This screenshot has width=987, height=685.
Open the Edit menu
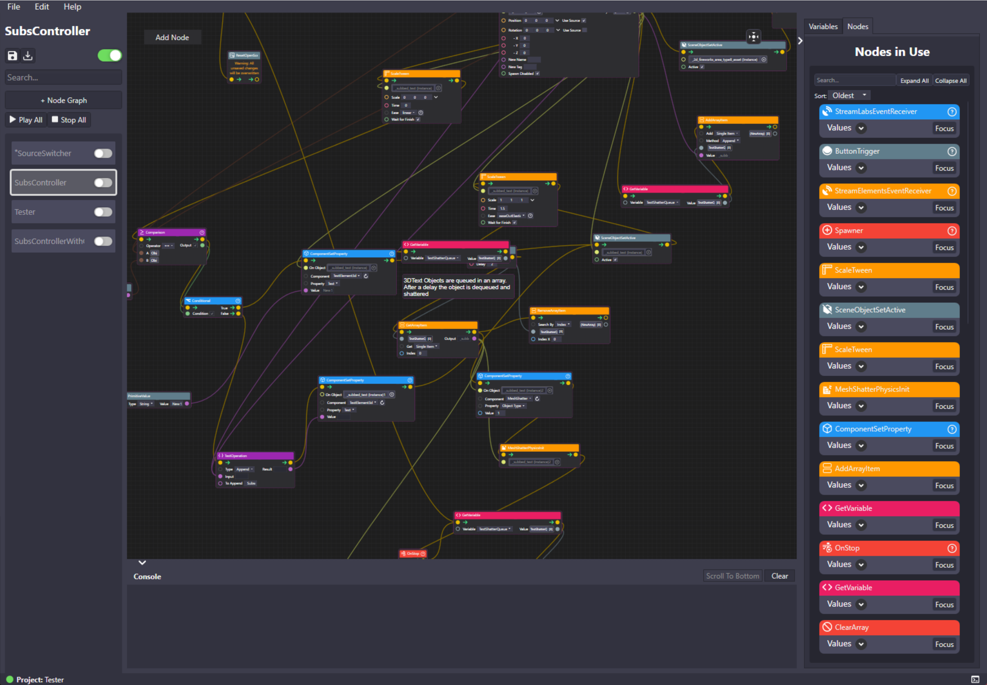click(x=42, y=7)
